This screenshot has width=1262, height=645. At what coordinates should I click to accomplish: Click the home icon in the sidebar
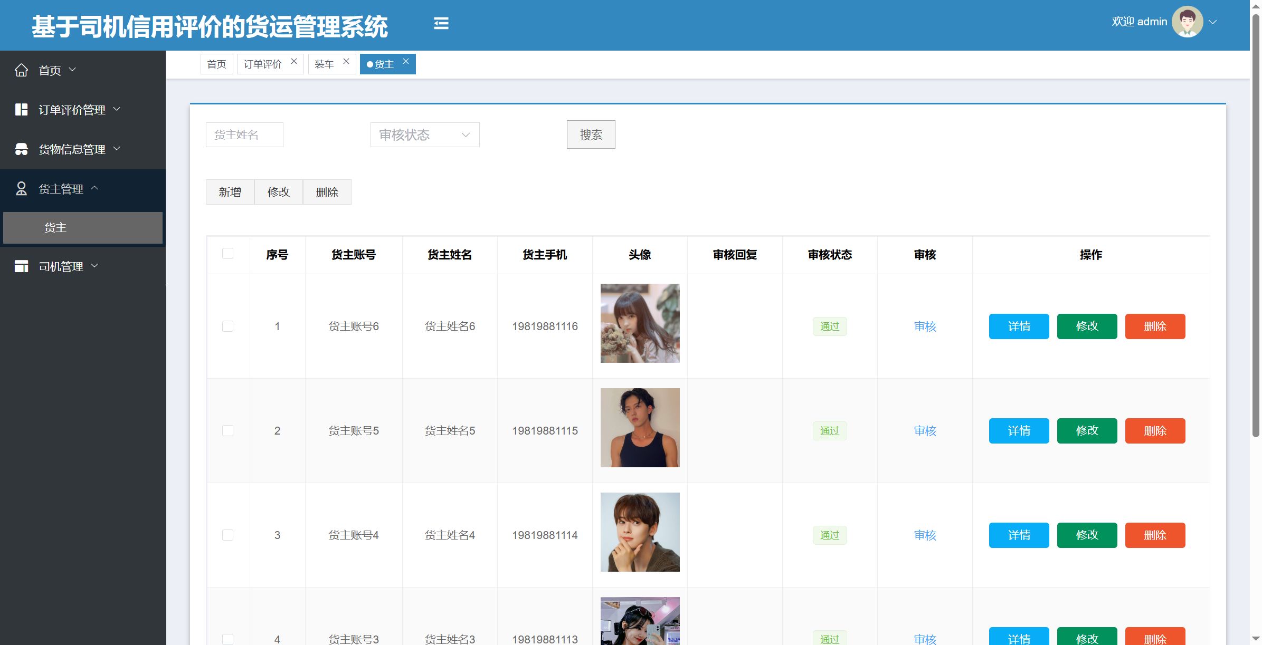point(21,70)
